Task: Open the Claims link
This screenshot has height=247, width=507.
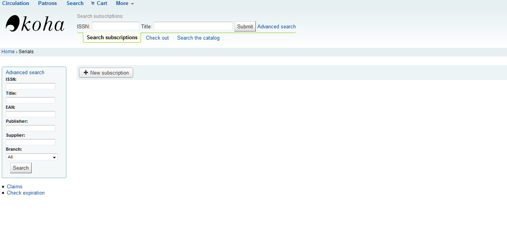Action: coord(15,186)
